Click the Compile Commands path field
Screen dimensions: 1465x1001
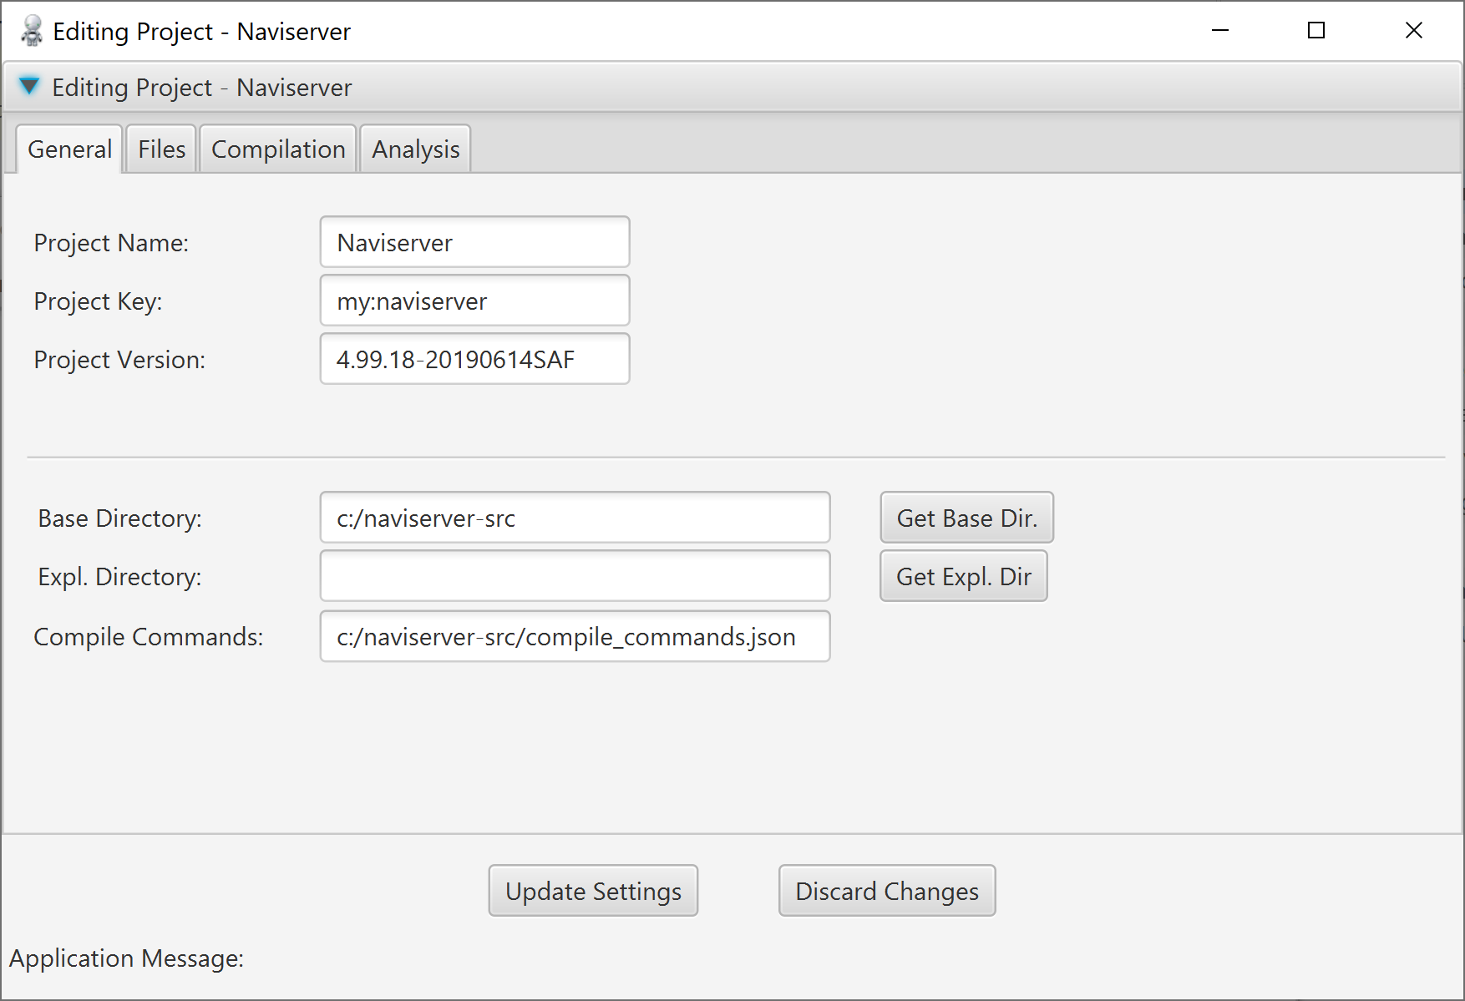[575, 637]
